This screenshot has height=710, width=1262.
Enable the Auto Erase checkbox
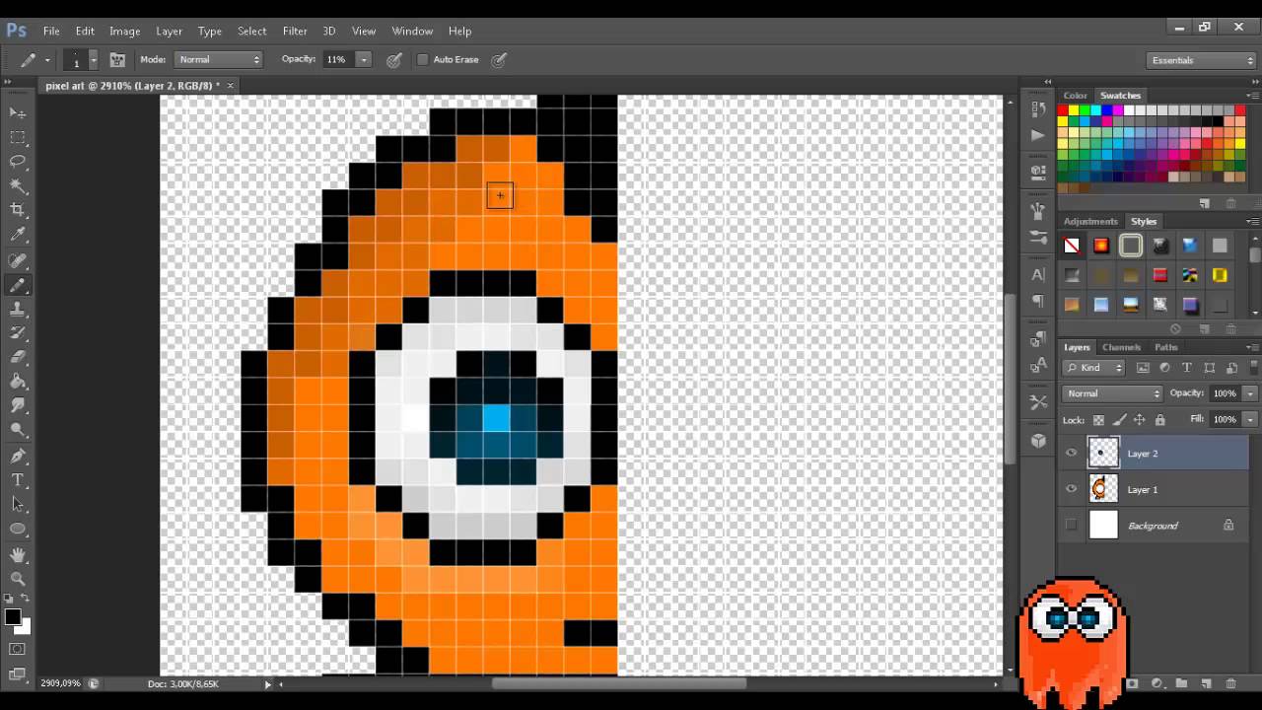423,59
